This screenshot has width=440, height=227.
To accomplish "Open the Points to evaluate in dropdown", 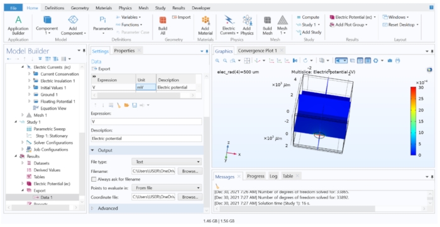I will 167,188.
